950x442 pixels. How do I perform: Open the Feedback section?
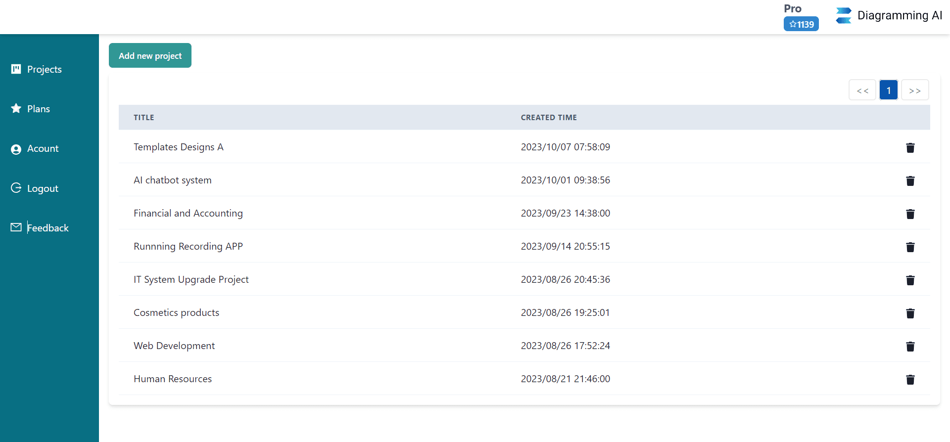point(47,228)
